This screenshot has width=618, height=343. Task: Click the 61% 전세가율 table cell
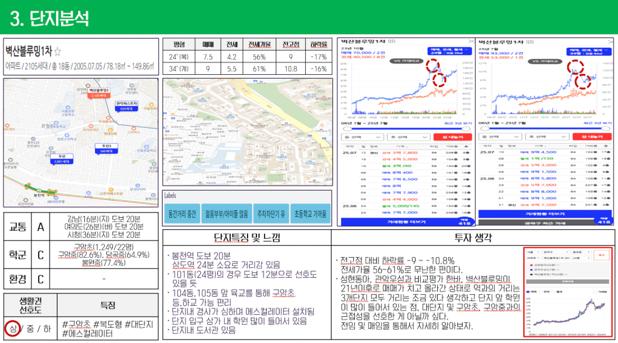(x=259, y=69)
